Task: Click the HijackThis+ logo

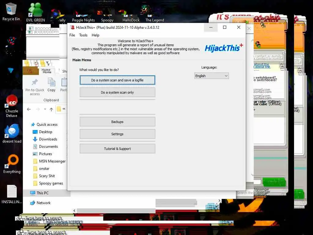Action: 224,48
